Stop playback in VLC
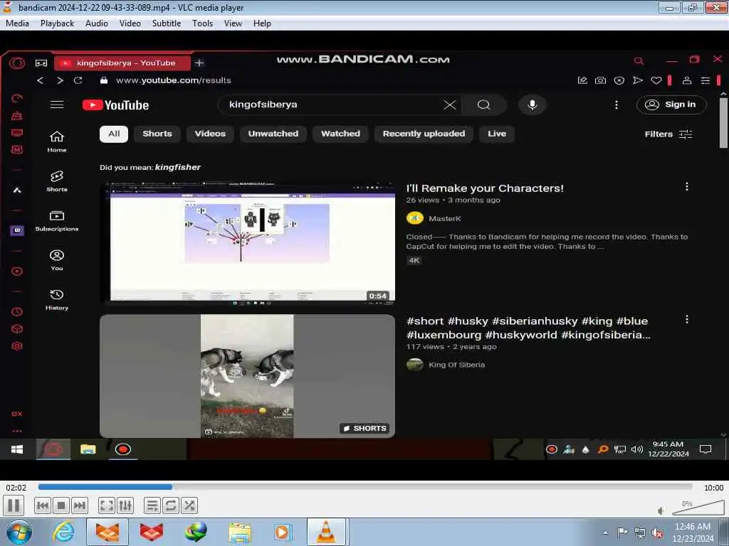This screenshot has height=546, width=729. point(61,505)
